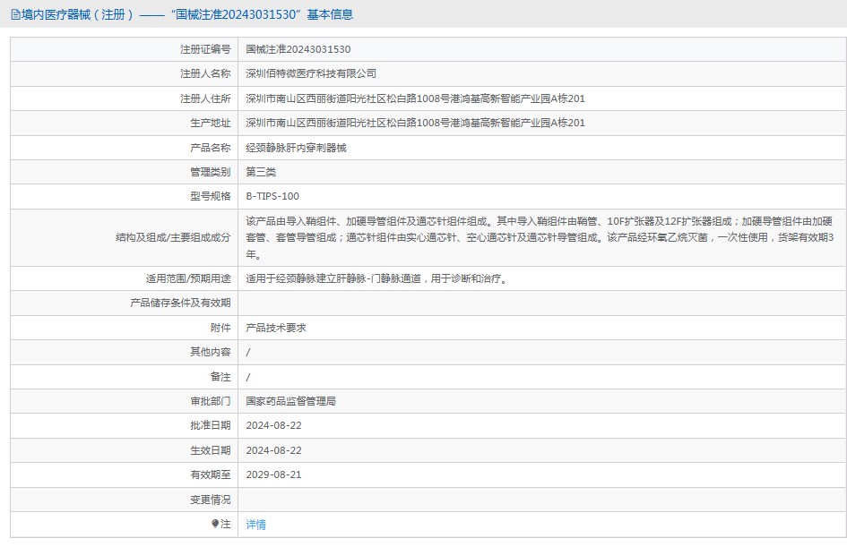Click management category value 第三类

pyautogui.click(x=261, y=172)
